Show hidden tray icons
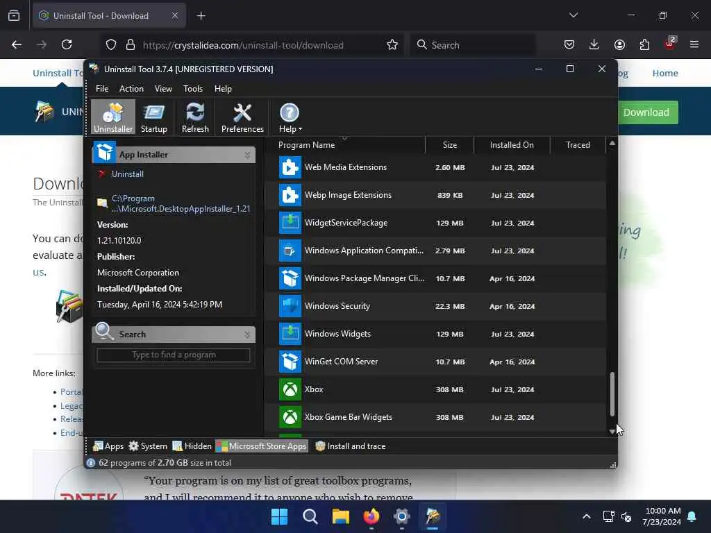Screen dimensions: 711x533 tap(586, 516)
